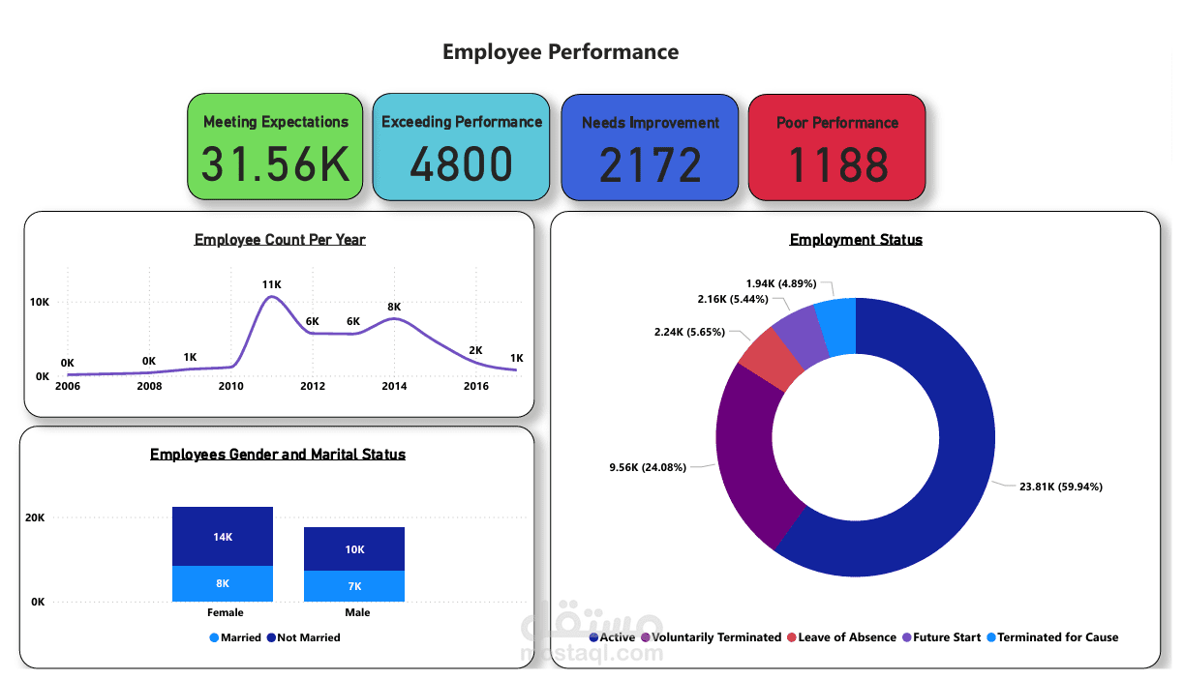Select the Poor Performance KPI card
The width and height of the screenshot is (1184, 679).
pos(836,147)
